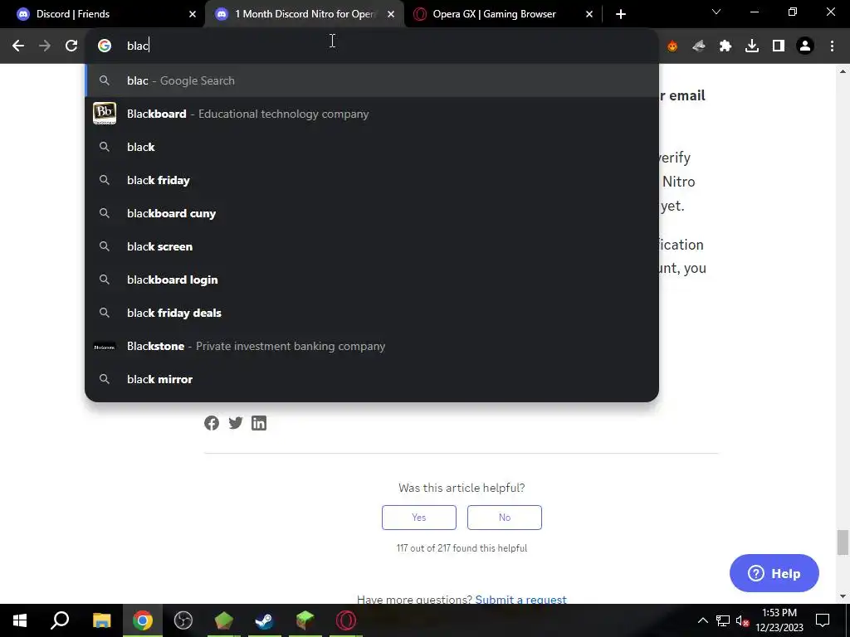Choose the 'black friday deals' suggestion

(x=372, y=313)
